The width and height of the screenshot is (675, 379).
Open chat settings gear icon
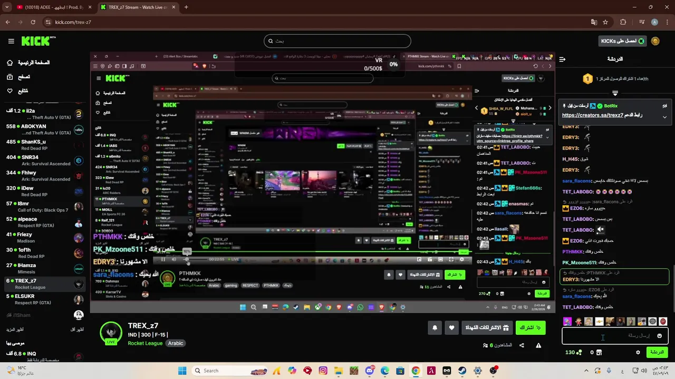pyautogui.click(x=638, y=352)
